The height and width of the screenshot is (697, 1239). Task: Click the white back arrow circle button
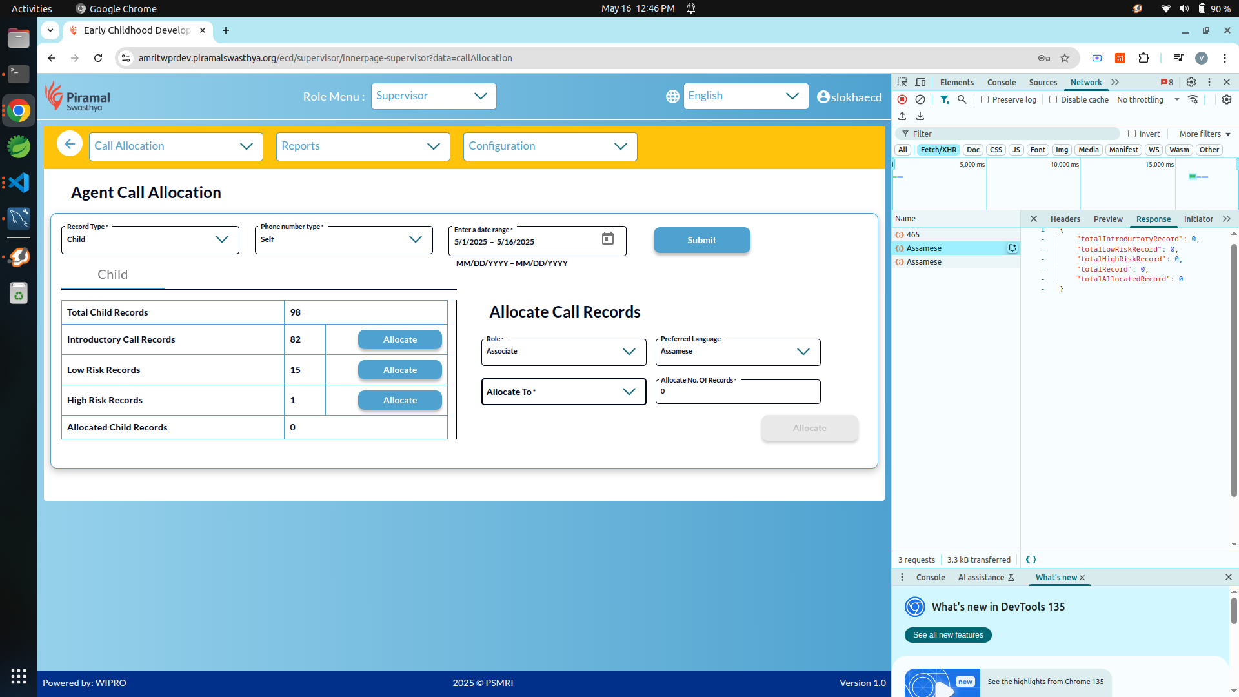pos(70,143)
